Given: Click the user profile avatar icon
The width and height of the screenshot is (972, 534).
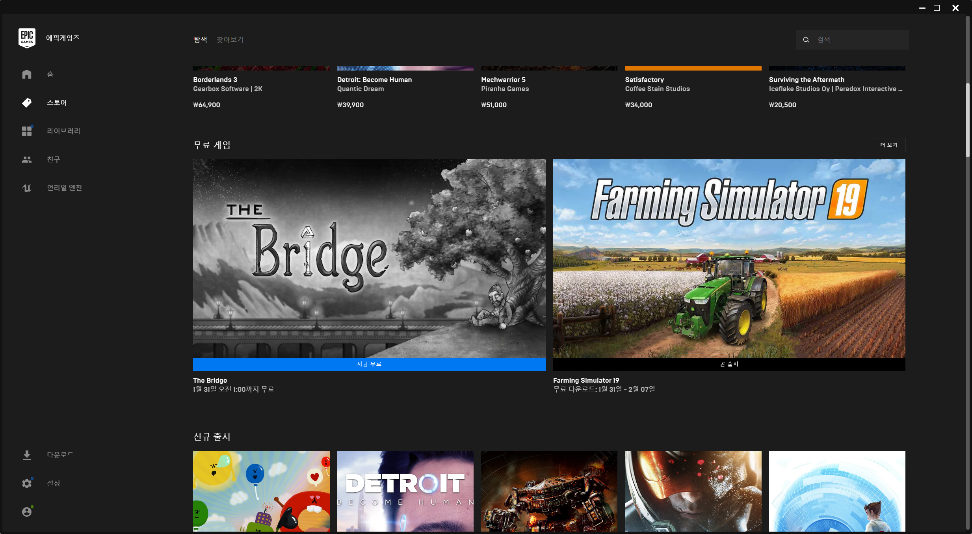Looking at the screenshot, I should click(27, 512).
